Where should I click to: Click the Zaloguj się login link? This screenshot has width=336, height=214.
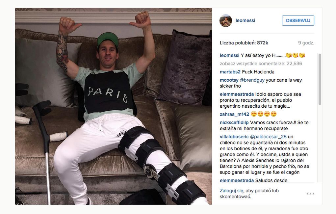click(x=232, y=191)
